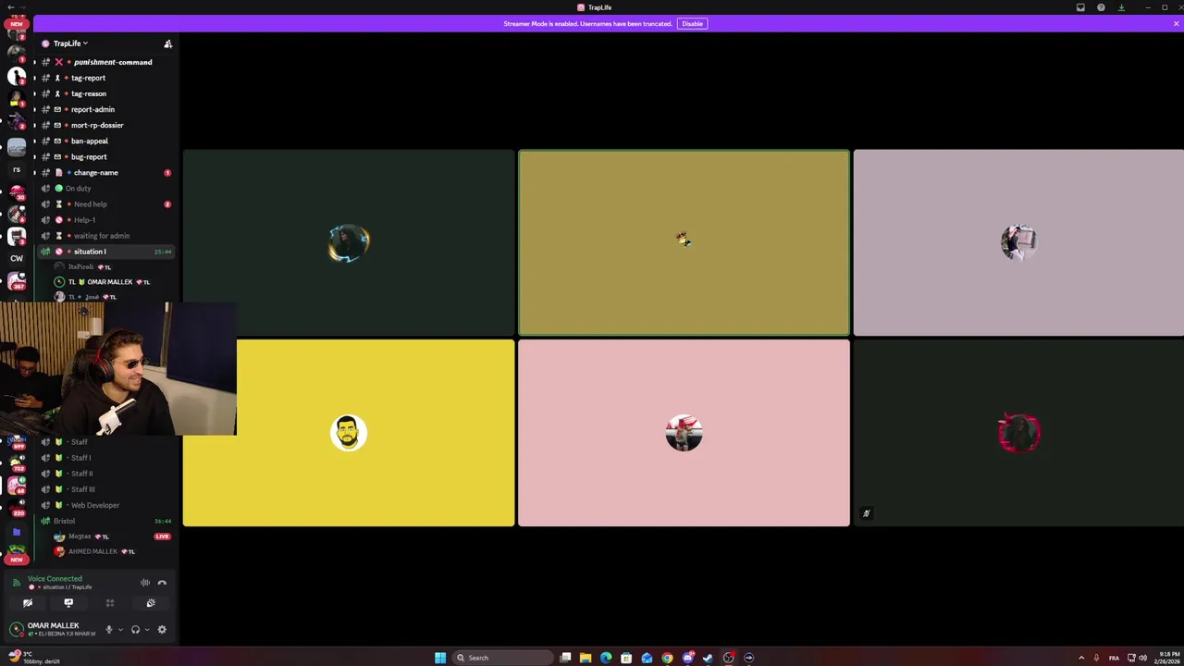Click the activities grid icon

tap(109, 602)
